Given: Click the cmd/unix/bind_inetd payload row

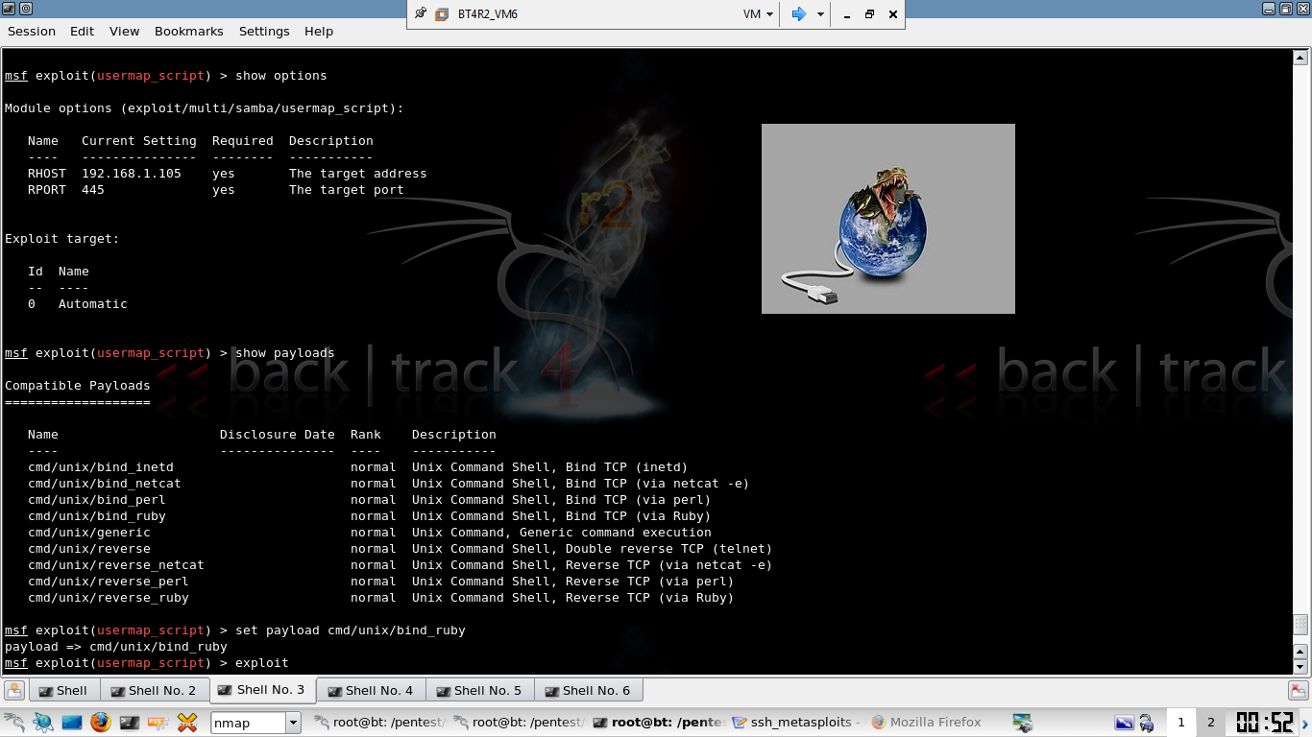Looking at the screenshot, I should coord(357,467).
